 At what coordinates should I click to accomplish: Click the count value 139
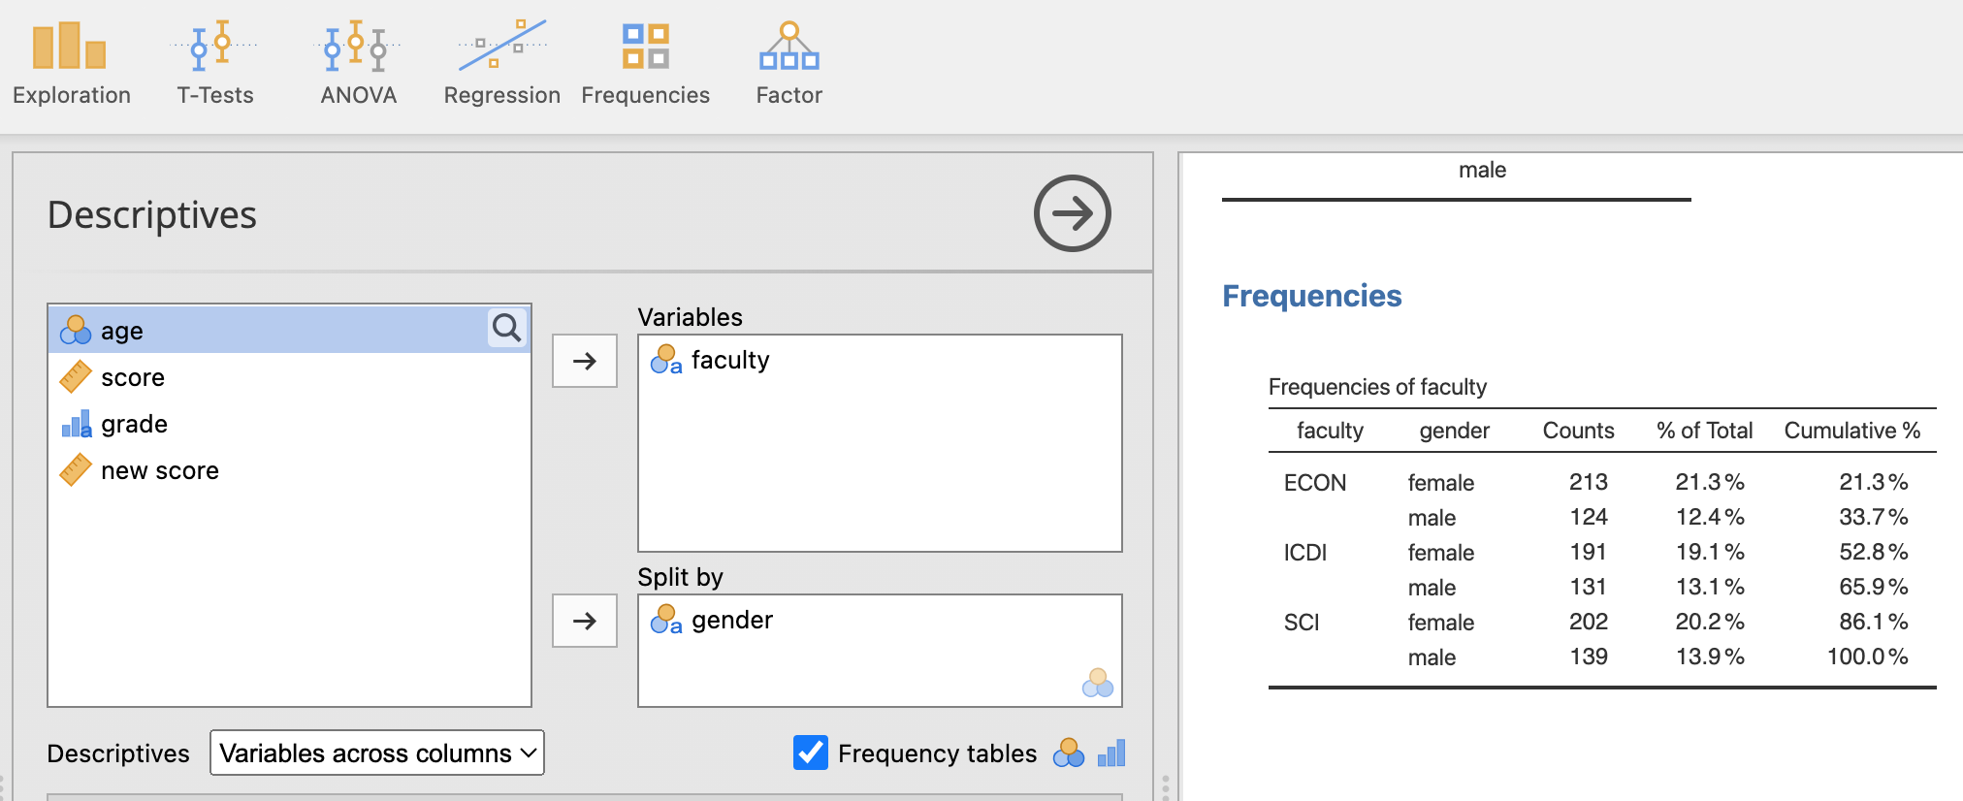click(x=1589, y=657)
